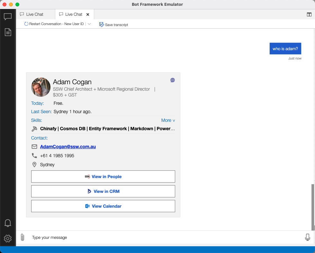Open the AdamCogan@ssw.com.au email link
Image resolution: width=315 pixels, height=253 pixels.
[x=68, y=147]
